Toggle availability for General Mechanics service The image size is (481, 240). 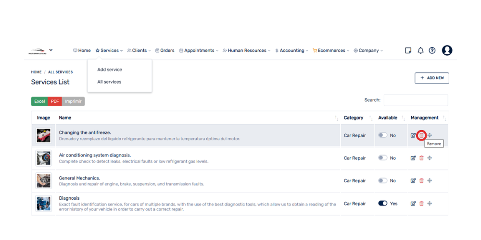[382, 180]
